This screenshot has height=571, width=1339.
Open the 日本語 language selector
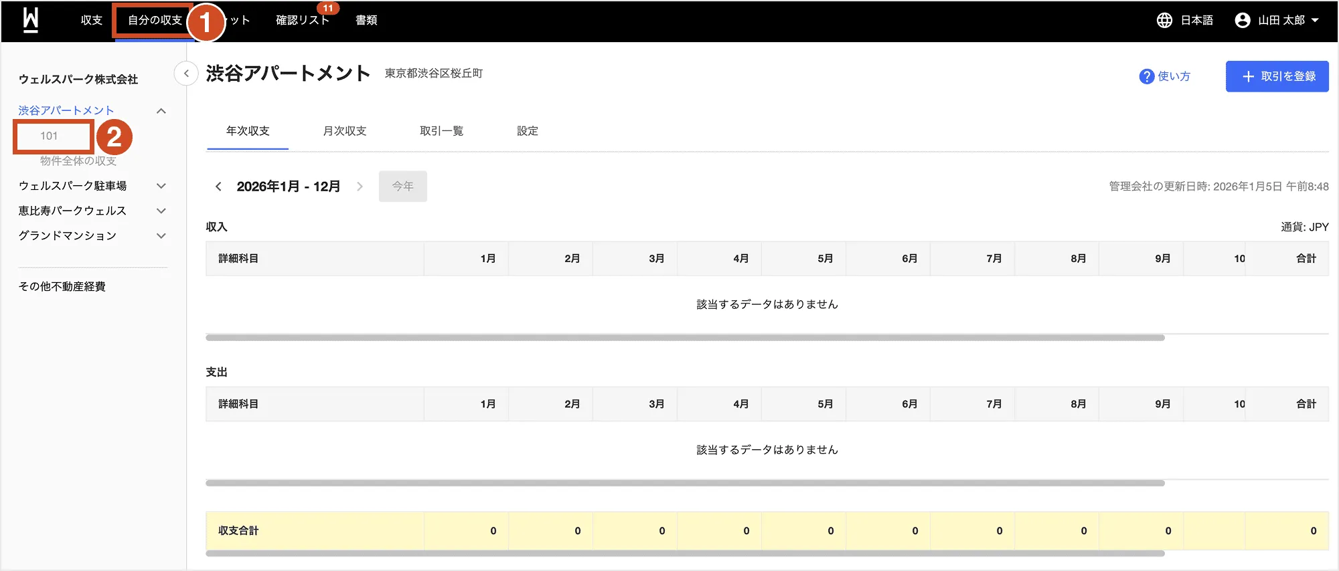click(x=1196, y=20)
